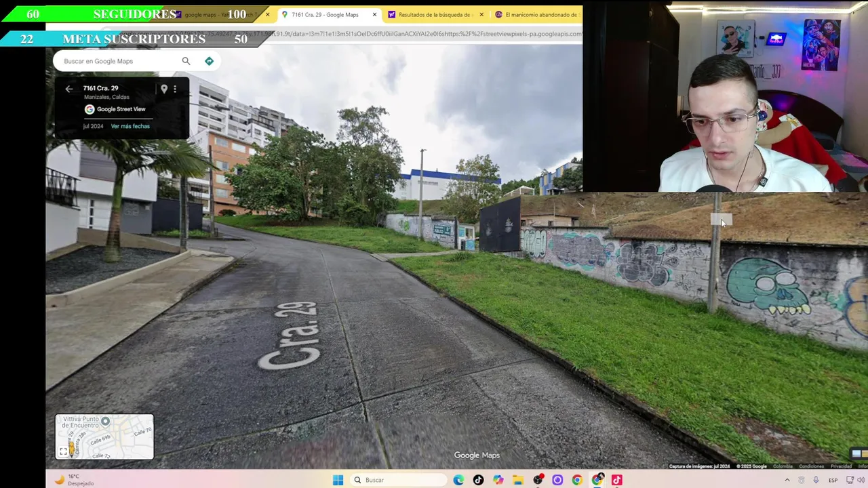
Task: Open the Copilot icon in taskbar
Action: pyautogui.click(x=498, y=480)
